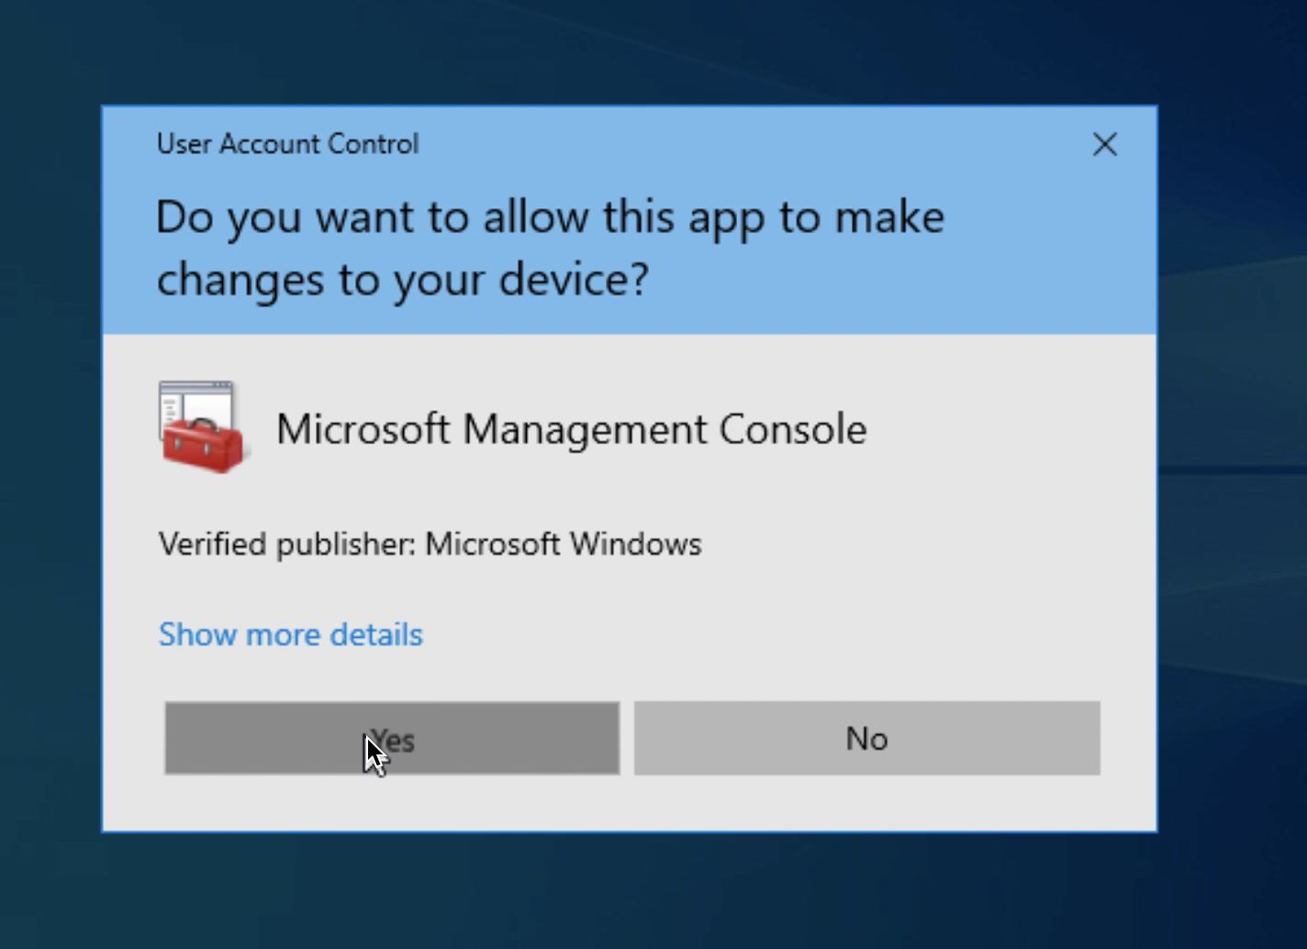Click empty gray area beneath the Yes button
The image size is (1307, 949).
pos(392,803)
